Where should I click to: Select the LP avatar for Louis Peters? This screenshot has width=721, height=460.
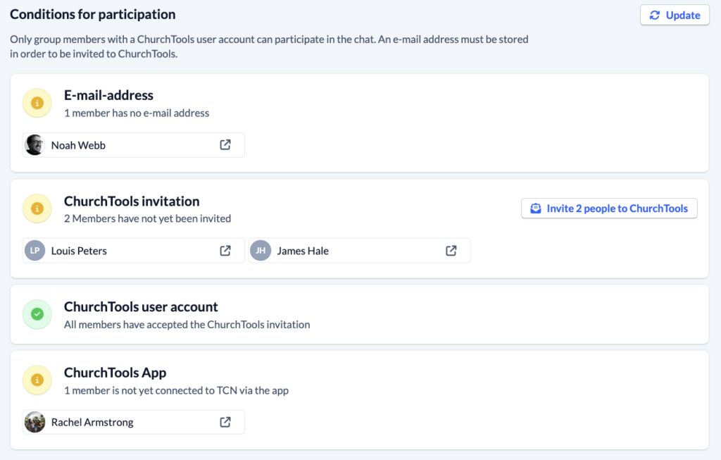click(x=35, y=250)
